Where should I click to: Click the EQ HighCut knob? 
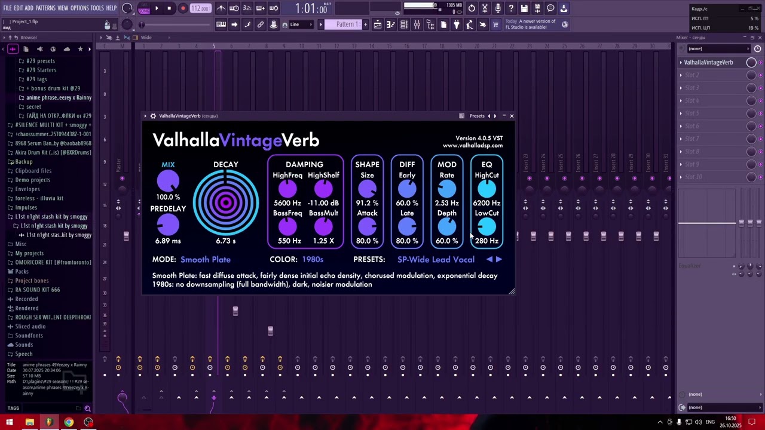tap(486, 189)
